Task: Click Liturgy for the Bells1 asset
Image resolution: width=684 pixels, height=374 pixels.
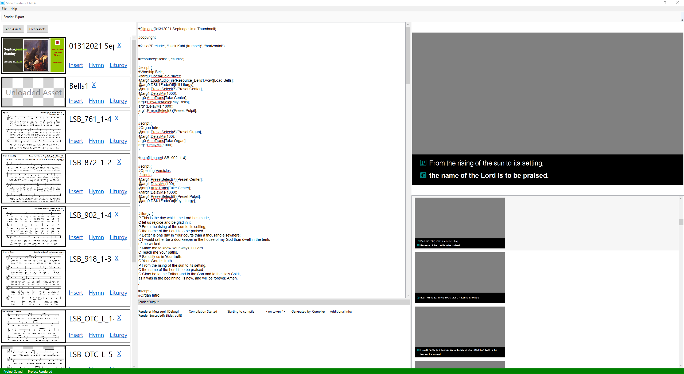Action: [118, 101]
